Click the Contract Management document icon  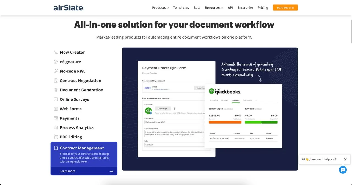(x=56, y=148)
